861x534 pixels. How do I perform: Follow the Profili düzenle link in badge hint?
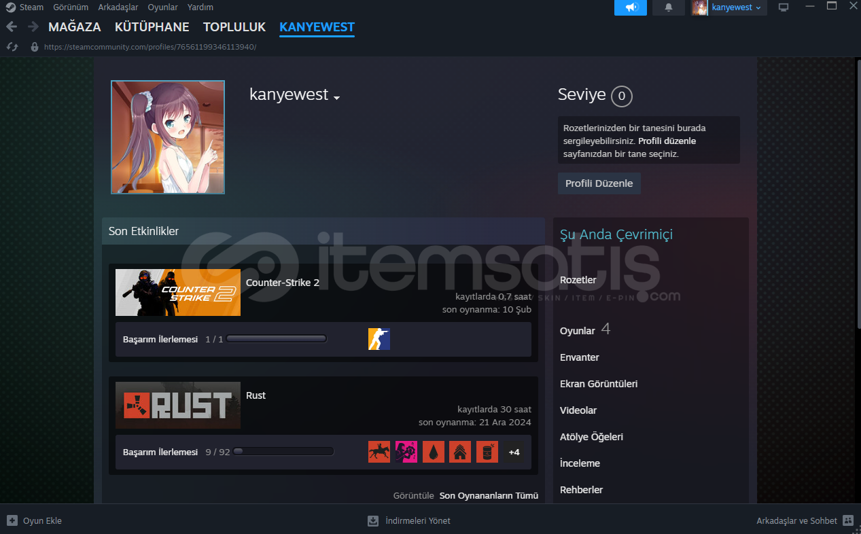coord(667,141)
